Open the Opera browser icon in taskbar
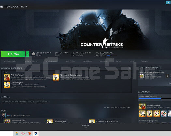171x136 pixels. pos(23,133)
